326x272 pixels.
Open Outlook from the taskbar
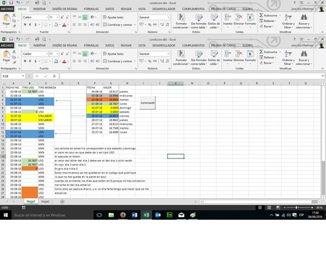158,216
